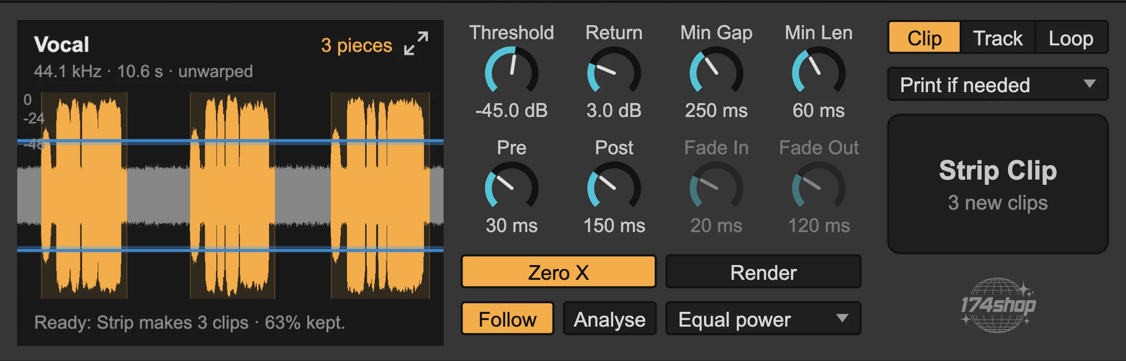Click the Analyse button
1126x361 pixels.
click(x=610, y=319)
